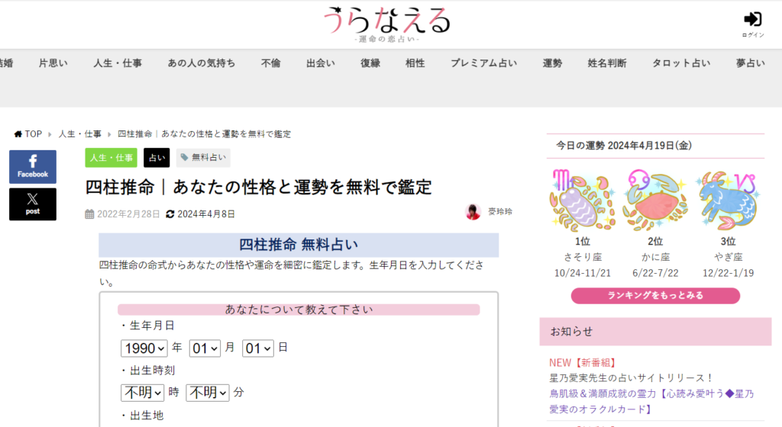Open the birth hour dropdown showing 不明
Viewport: 782px width, 427px height.
coord(143,393)
